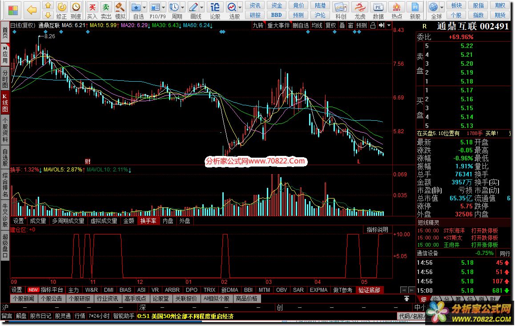Screen dimensions: 515x326
Task: Toggle the 复权 price adjustment button
Action: (331, 25)
